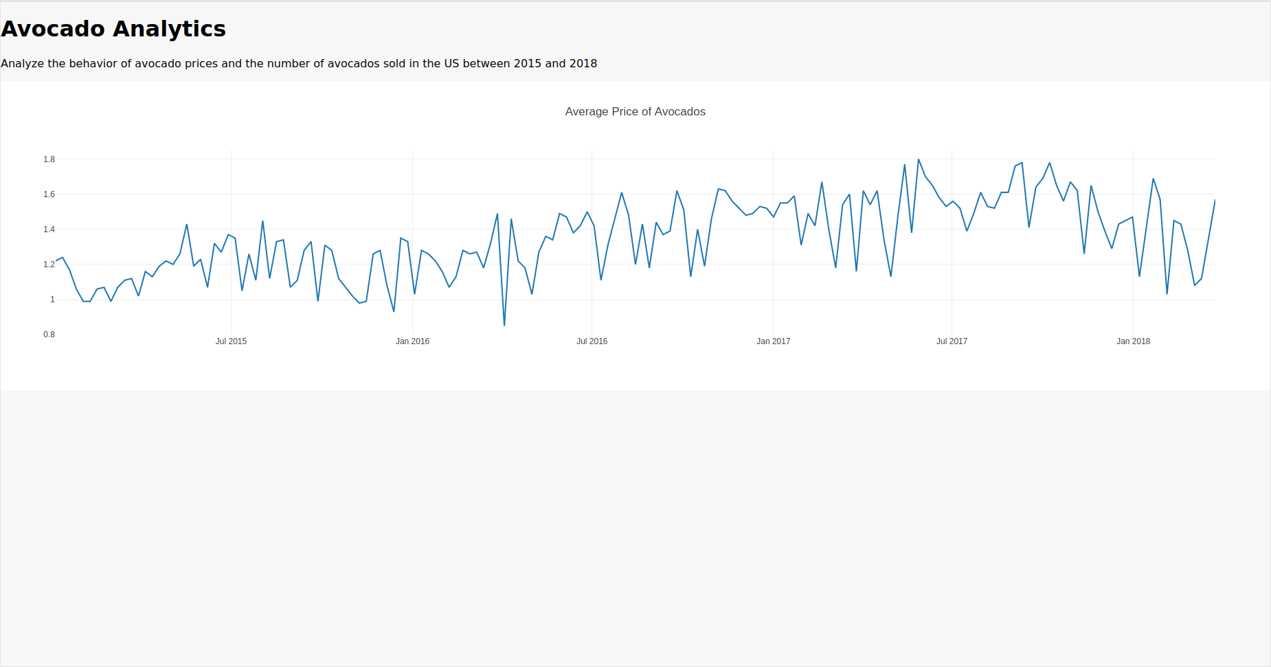Click the Jul 2017 x-axis label

click(x=952, y=341)
